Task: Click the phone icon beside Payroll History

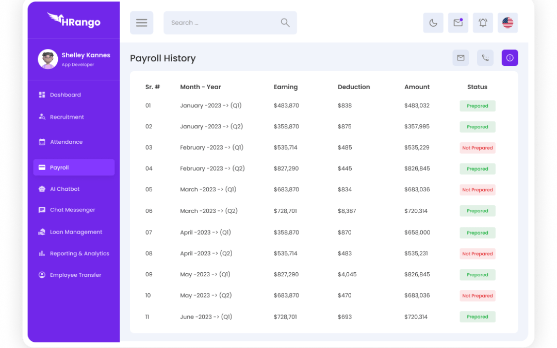Action: pyautogui.click(x=485, y=58)
